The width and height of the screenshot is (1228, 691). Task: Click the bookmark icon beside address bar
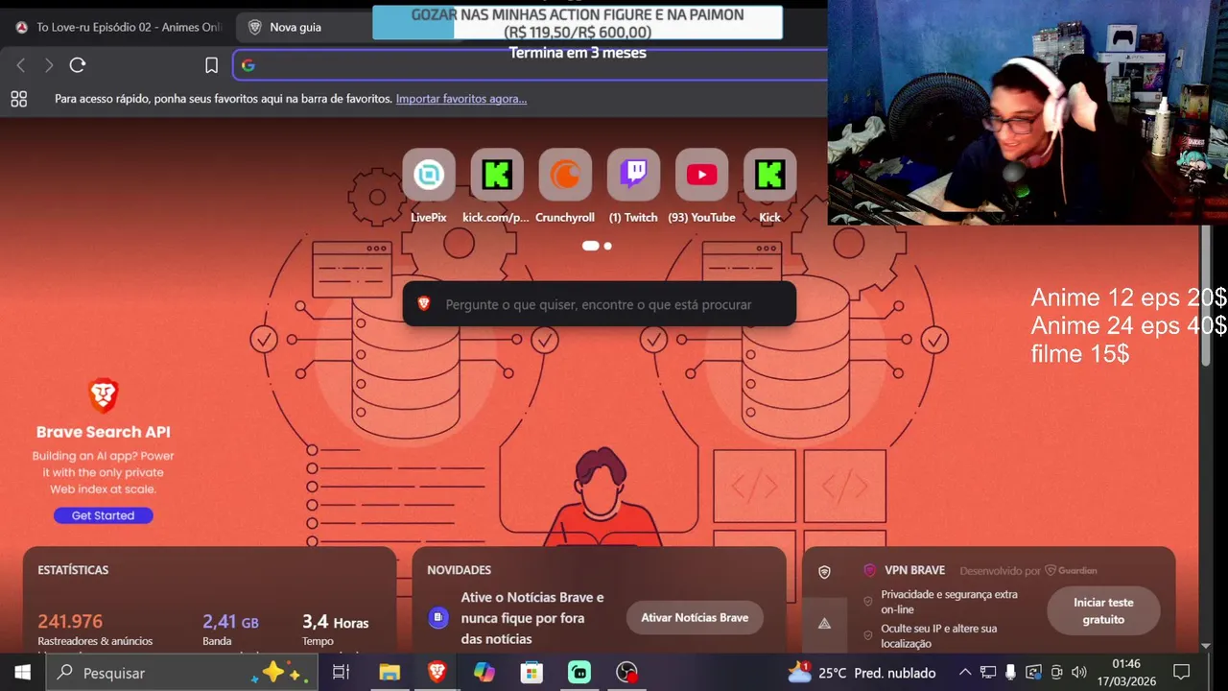tap(211, 65)
